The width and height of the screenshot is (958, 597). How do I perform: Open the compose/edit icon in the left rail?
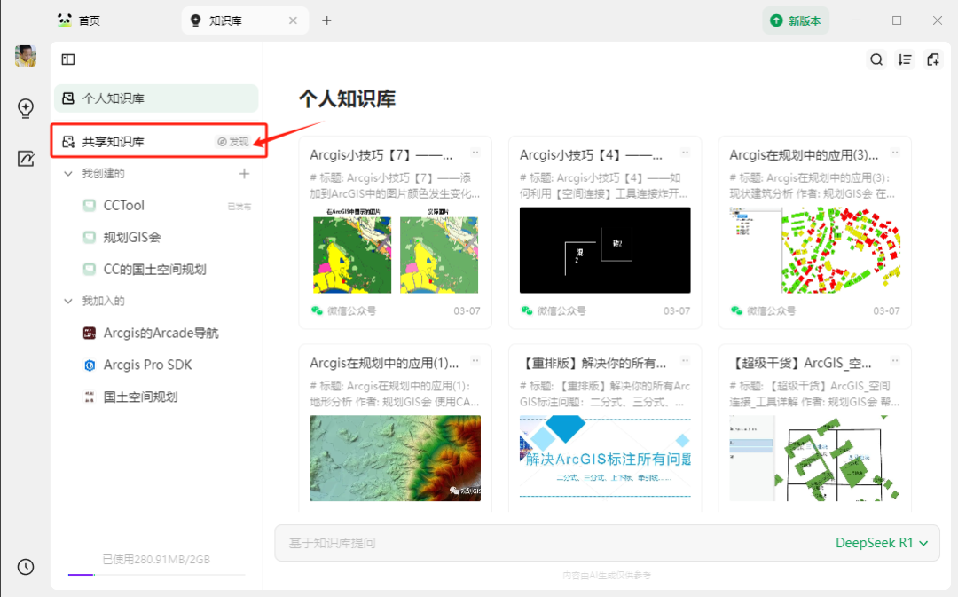[25, 160]
